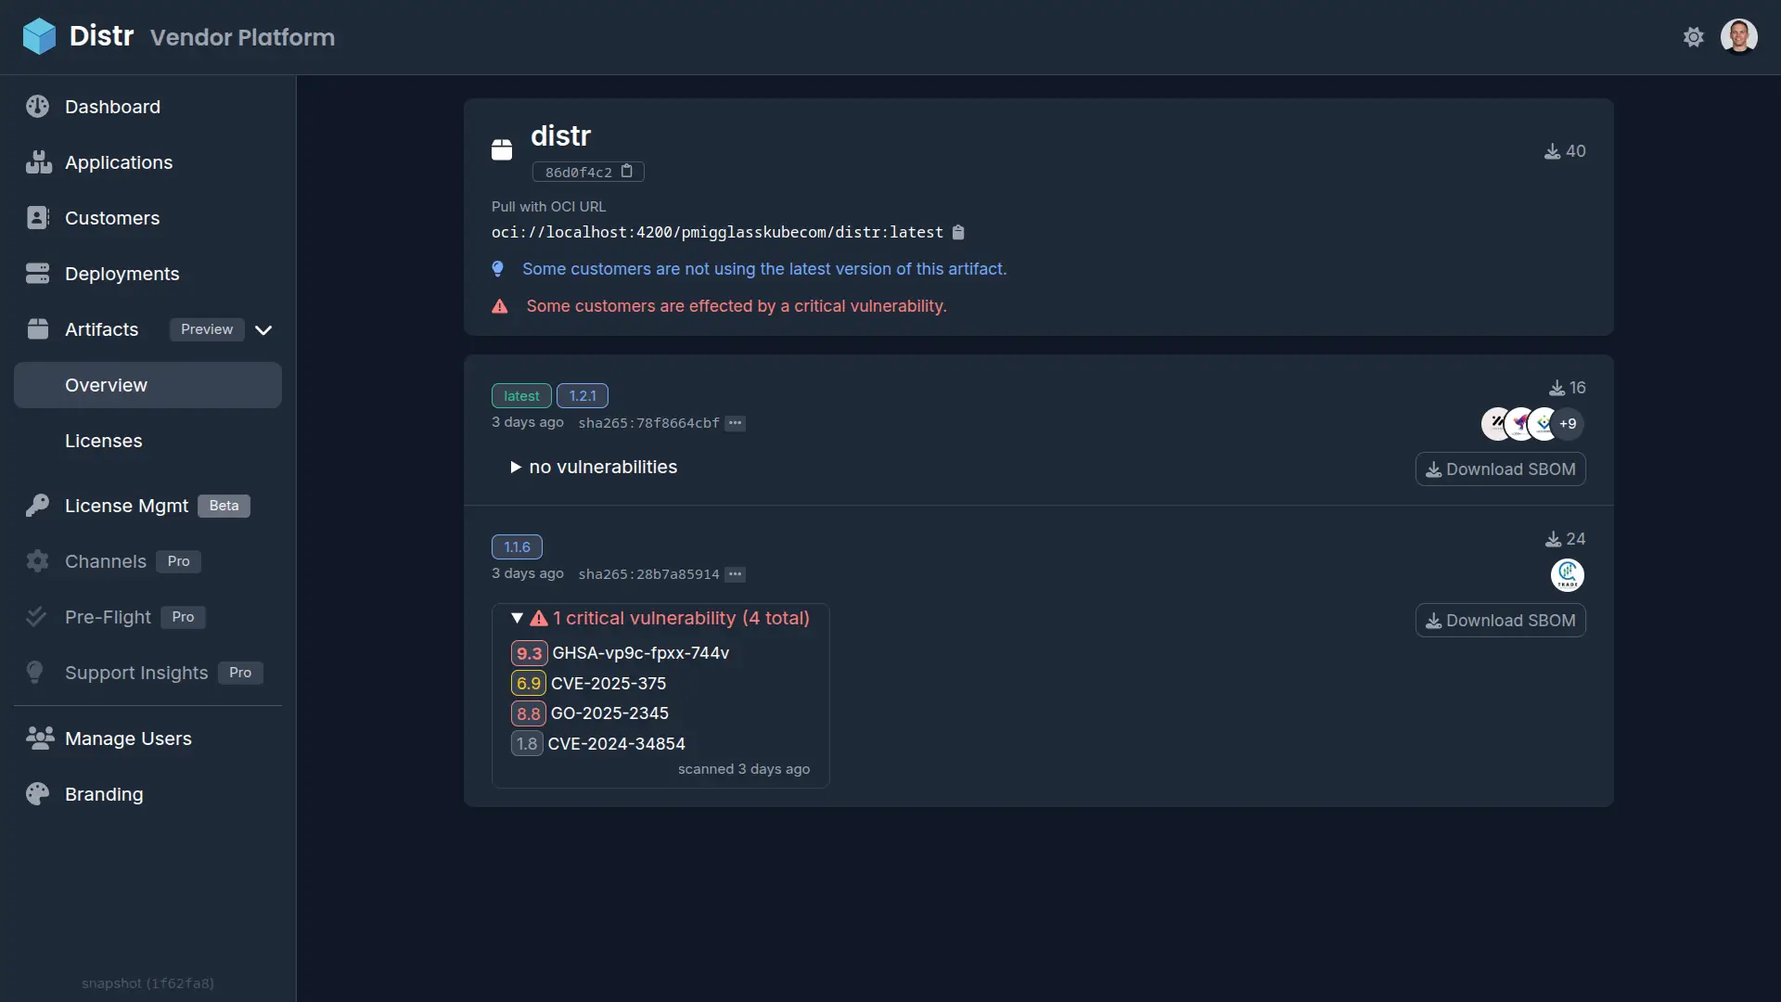Click the GHSA-vp9c-fpxx-744v vulnerability link
The image size is (1781, 1002).
click(640, 652)
